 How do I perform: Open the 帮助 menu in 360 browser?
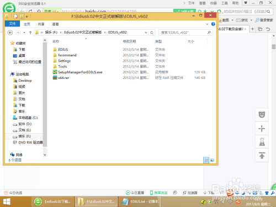(x=235, y=3)
